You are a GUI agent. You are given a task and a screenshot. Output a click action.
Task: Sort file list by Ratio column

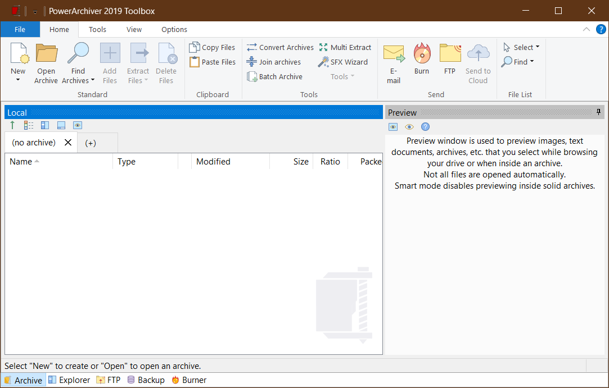[x=331, y=161]
